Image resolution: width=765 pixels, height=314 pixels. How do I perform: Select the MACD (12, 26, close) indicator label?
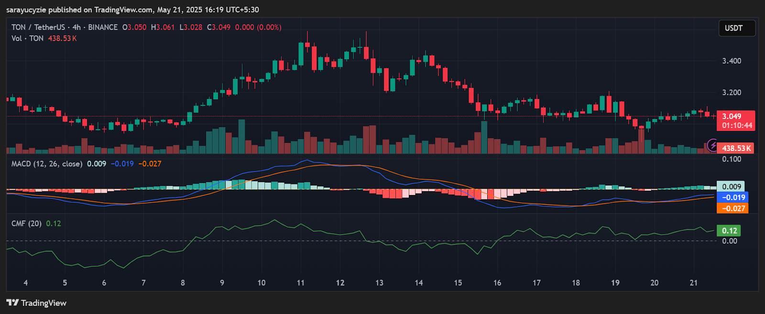click(x=46, y=163)
